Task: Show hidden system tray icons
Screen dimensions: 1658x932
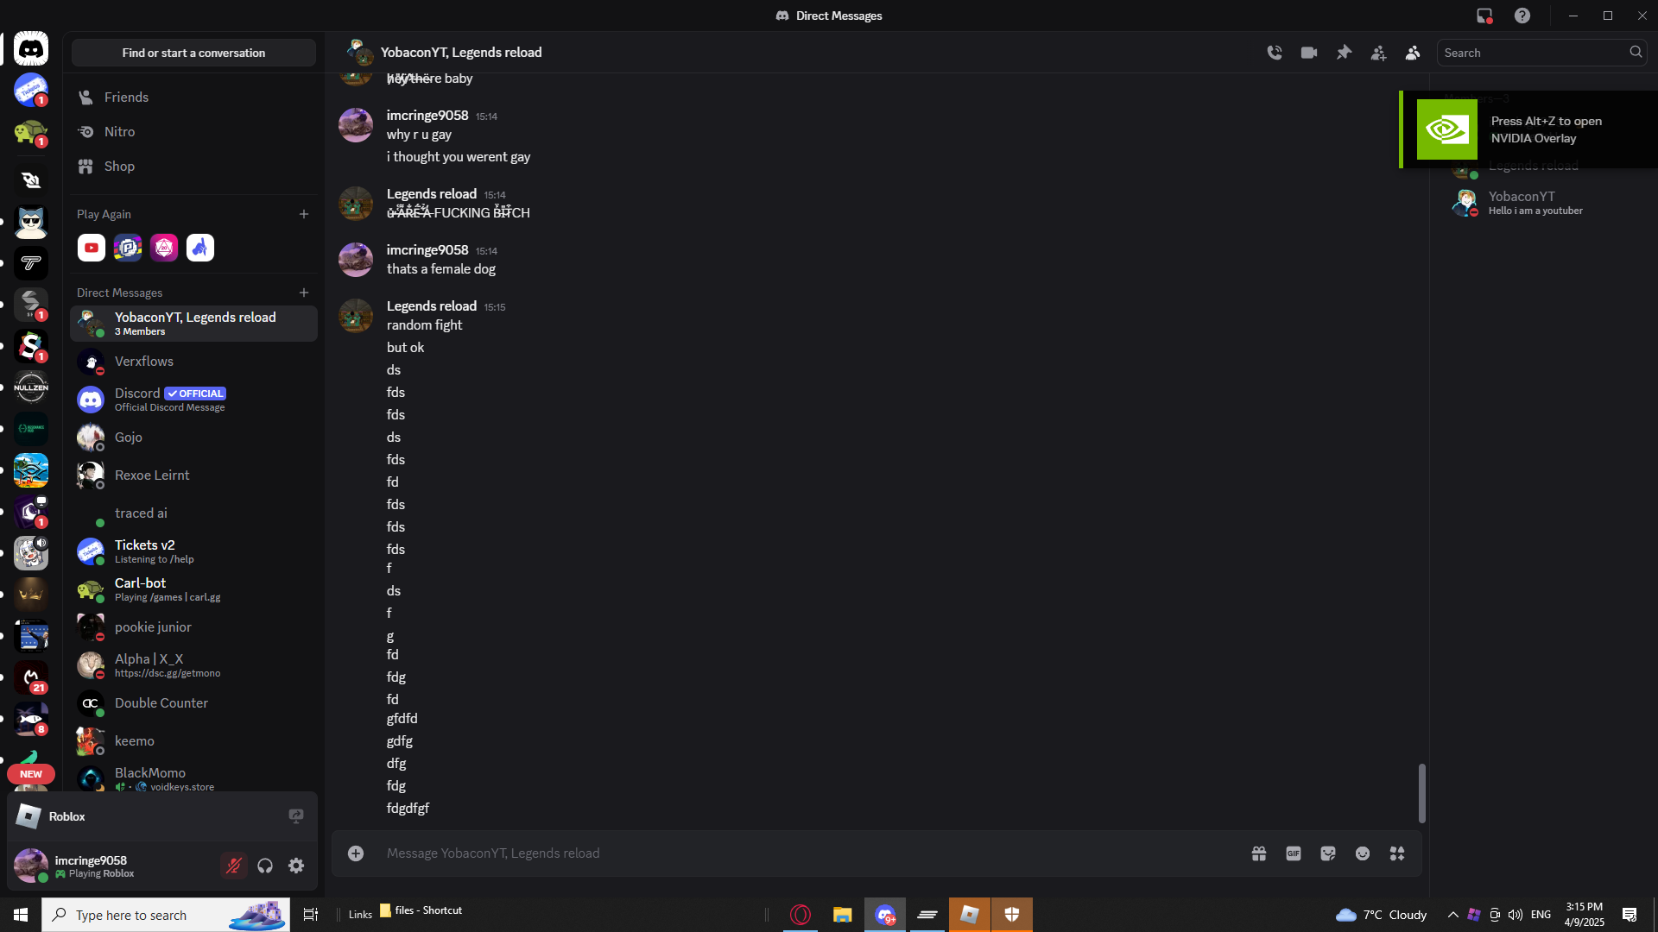Action: click(1453, 915)
